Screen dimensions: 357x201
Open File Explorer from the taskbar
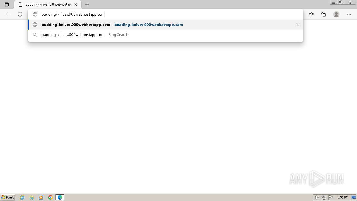click(x=32, y=197)
